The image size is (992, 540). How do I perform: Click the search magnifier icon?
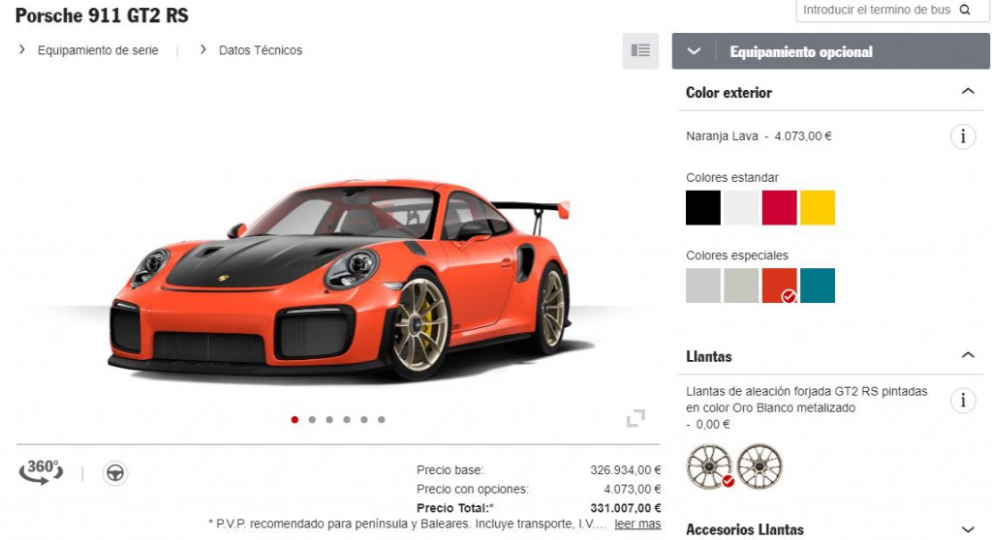[x=965, y=10]
